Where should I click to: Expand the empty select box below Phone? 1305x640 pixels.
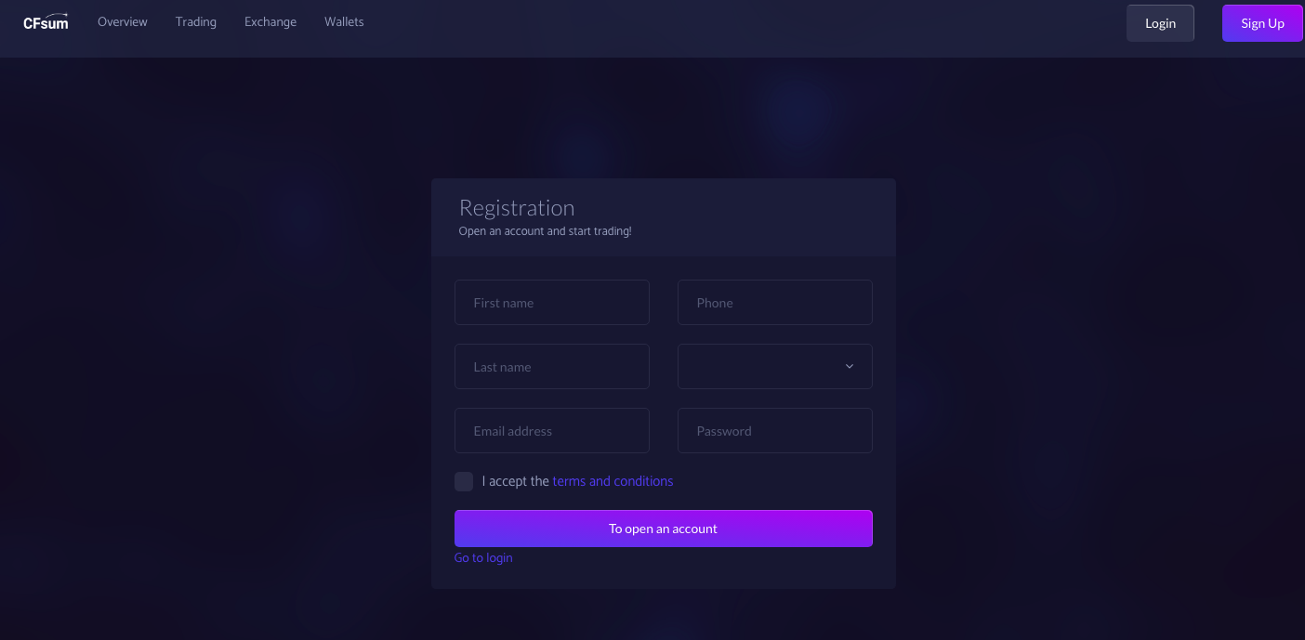point(775,367)
